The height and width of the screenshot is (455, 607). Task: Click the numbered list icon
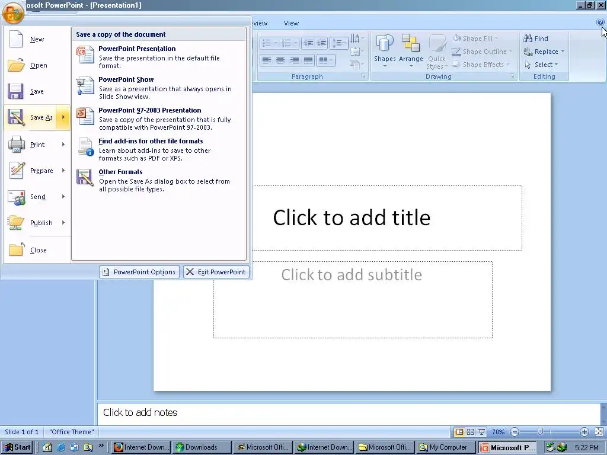click(x=286, y=43)
